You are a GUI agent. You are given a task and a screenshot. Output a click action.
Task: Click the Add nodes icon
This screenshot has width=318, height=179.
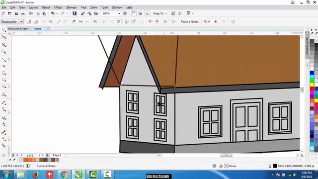pos(29,21)
